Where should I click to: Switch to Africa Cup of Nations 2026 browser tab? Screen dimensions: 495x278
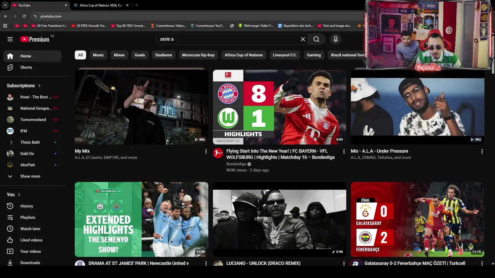coord(101,5)
